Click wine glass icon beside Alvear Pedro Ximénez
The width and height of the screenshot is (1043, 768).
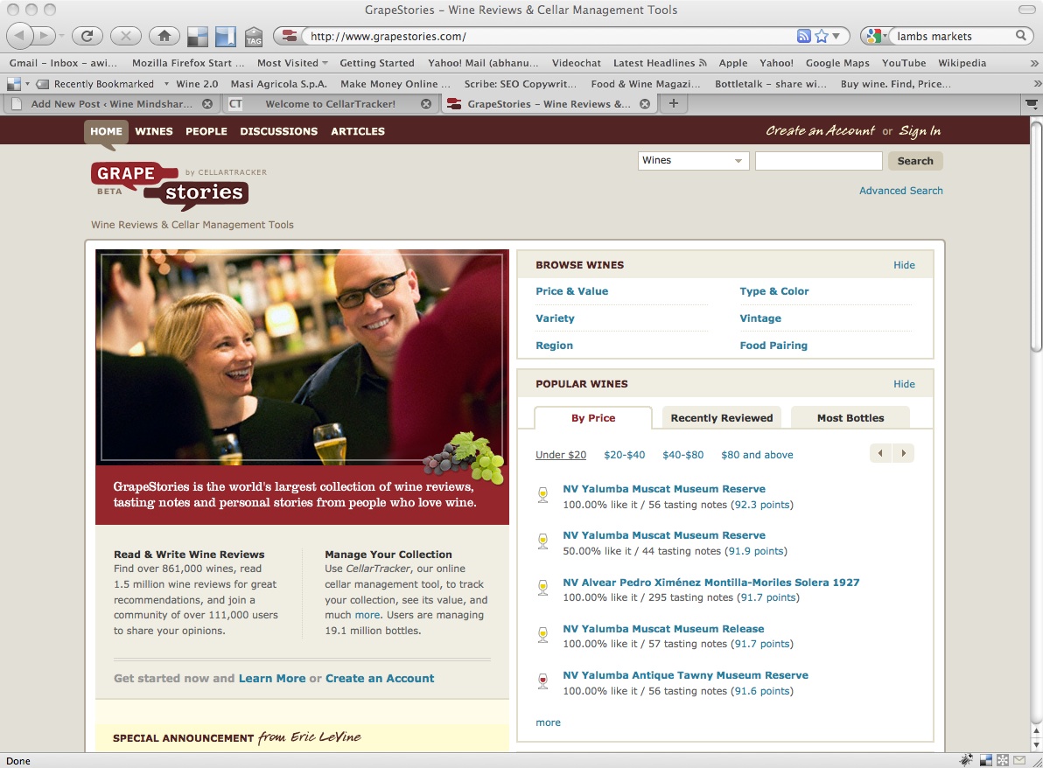[542, 588]
